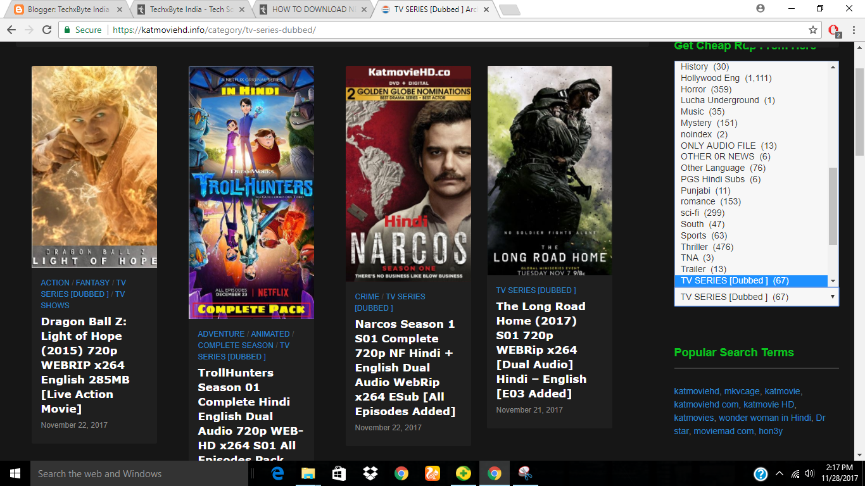Click the mkvcage popular search term
This screenshot has width=865, height=486.
(742, 391)
